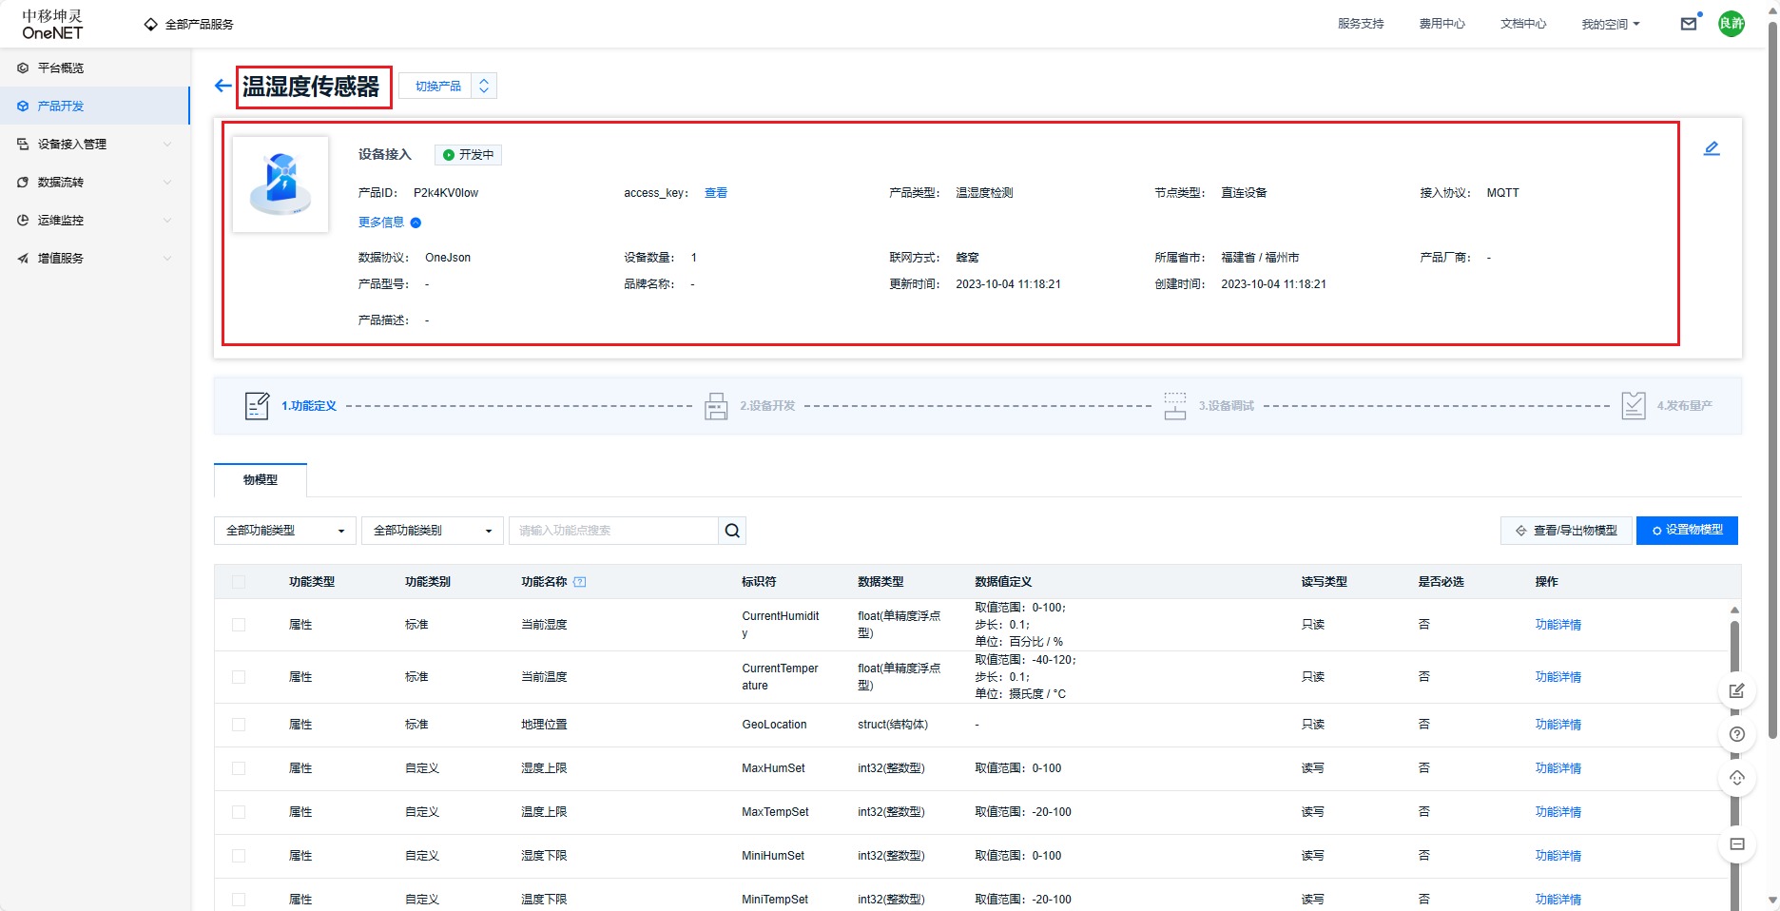The image size is (1780, 911).
Task: Click the 功能名称 help question icon
Action: [580, 582]
